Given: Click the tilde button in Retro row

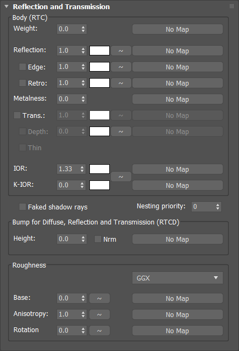Looking at the screenshot, I should tap(121, 83).
